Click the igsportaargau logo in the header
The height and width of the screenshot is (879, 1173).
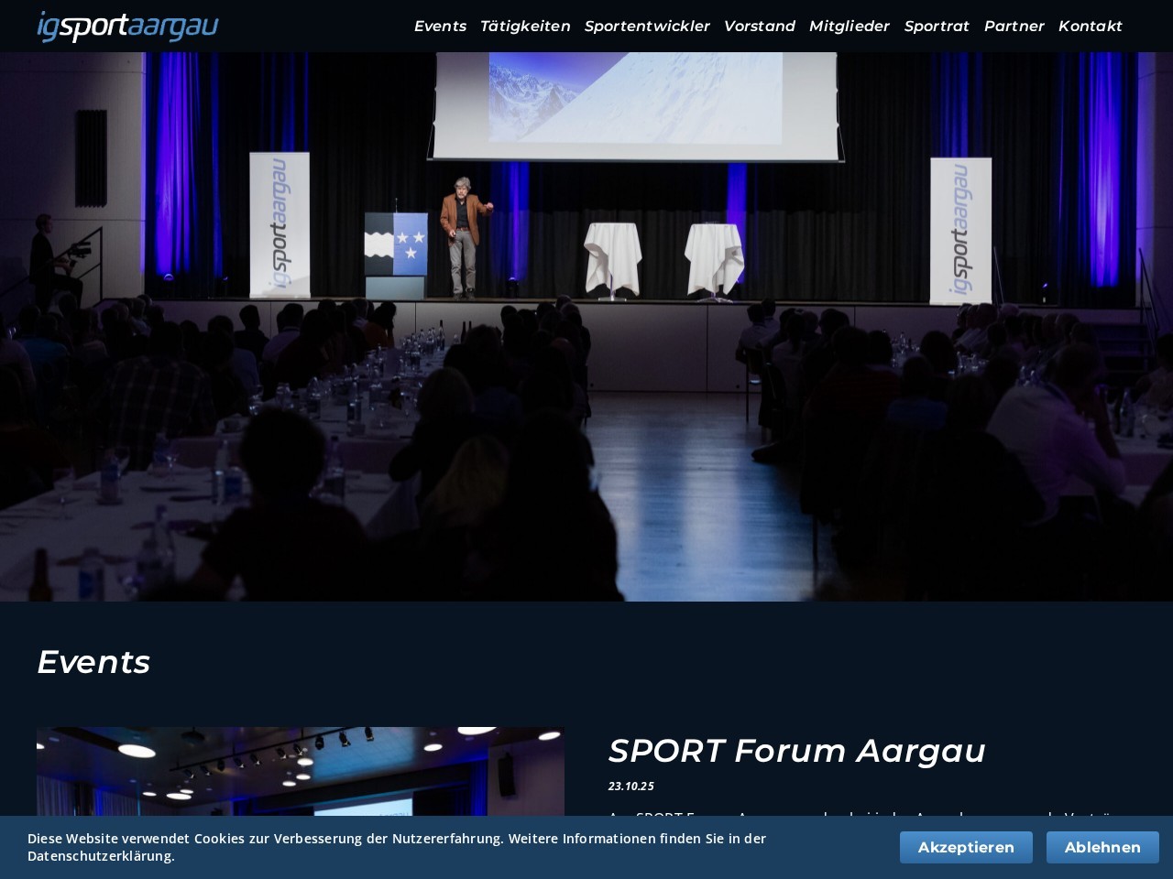127,27
